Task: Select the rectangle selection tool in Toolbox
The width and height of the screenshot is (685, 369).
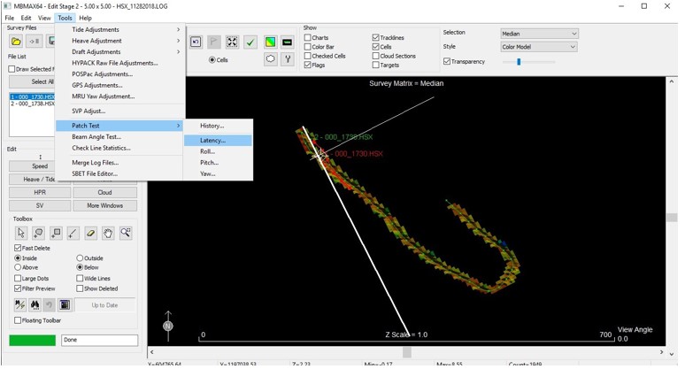Action: pyautogui.click(x=56, y=234)
